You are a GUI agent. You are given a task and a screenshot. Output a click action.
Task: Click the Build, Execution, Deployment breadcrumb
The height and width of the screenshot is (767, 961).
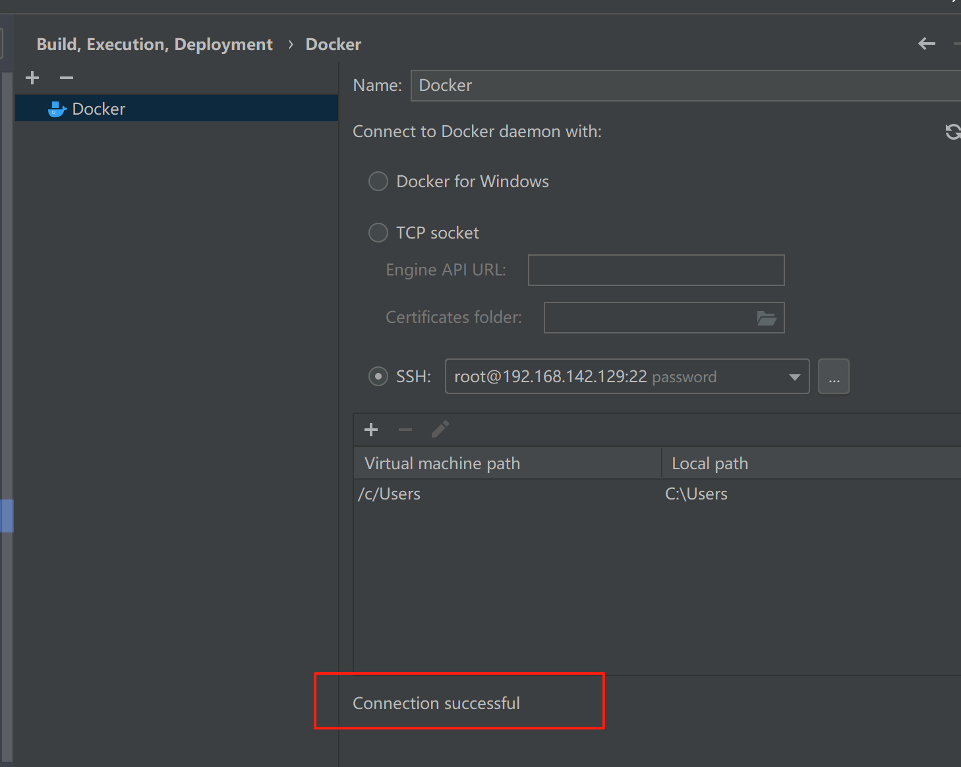154,44
